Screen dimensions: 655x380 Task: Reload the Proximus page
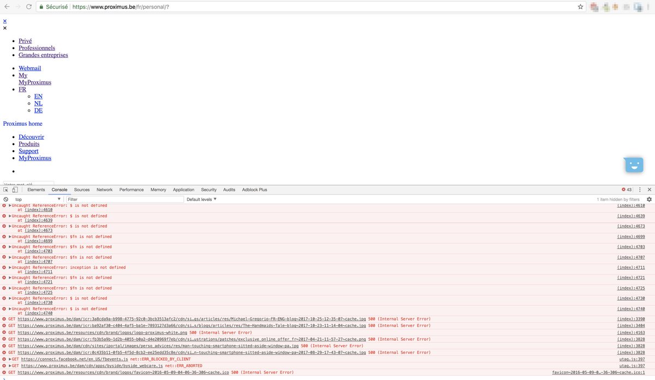(x=29, y=7)
